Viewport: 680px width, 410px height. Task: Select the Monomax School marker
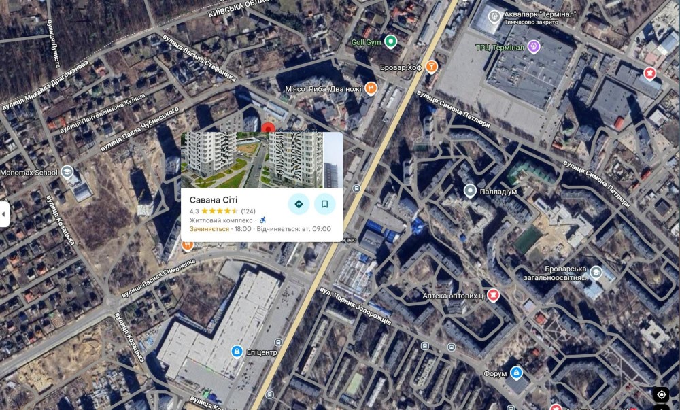coord(67,172)
